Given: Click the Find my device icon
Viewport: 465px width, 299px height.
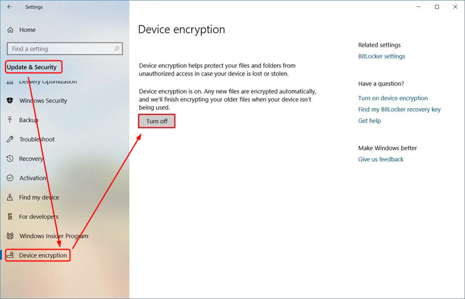Looking at the screenshot, I should 10,197.
